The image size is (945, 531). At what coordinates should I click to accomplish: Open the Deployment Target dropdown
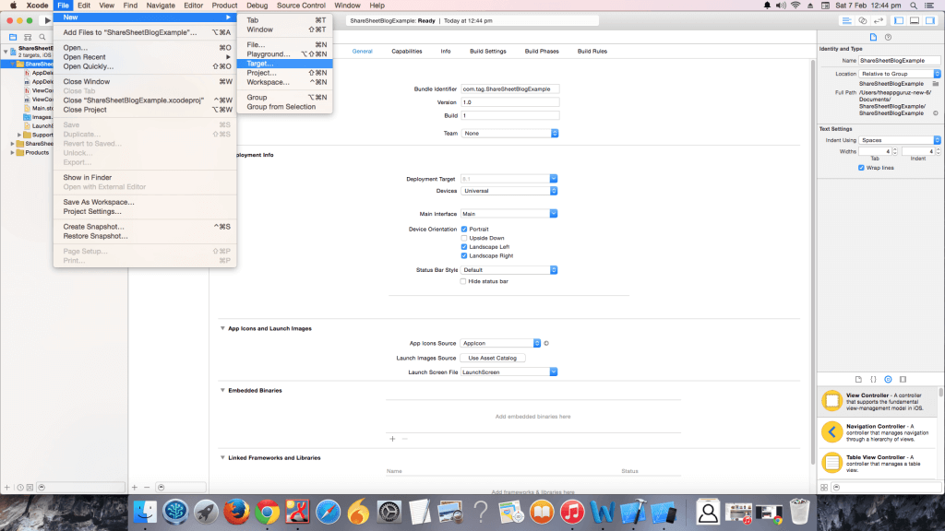tap(508, 179)
